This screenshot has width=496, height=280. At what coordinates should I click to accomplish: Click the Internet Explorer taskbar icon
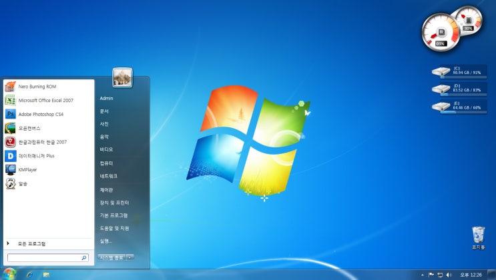click(29, 275)
